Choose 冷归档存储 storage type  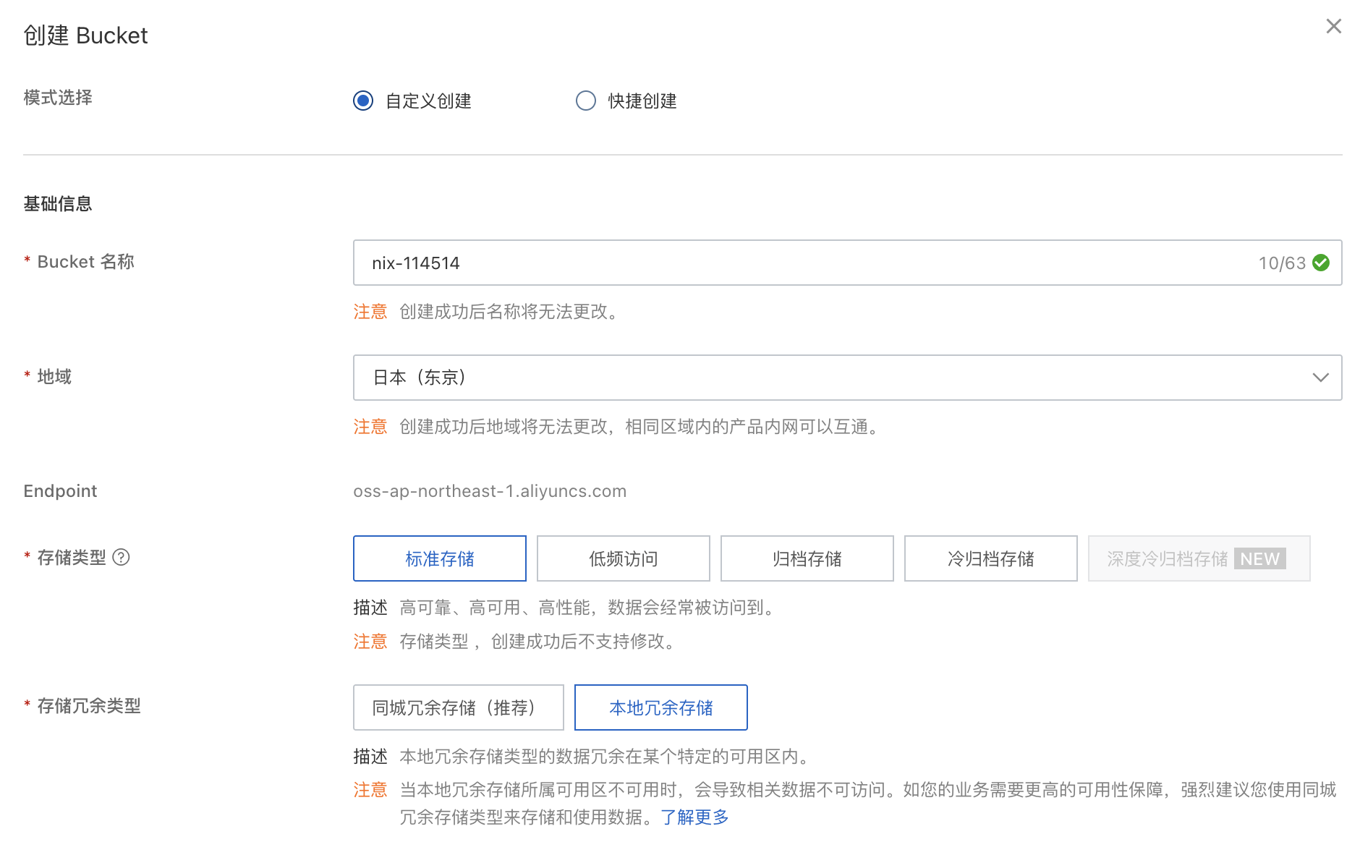click(x=991, y=558)
